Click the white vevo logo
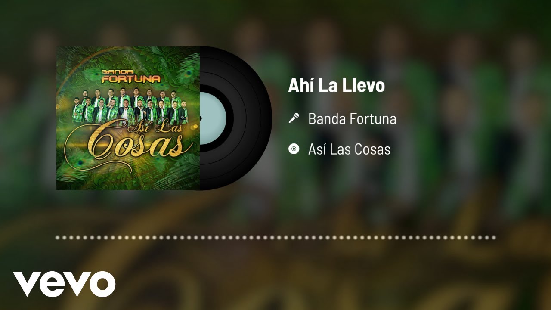The image size is (551, 310). pos(64,284)
